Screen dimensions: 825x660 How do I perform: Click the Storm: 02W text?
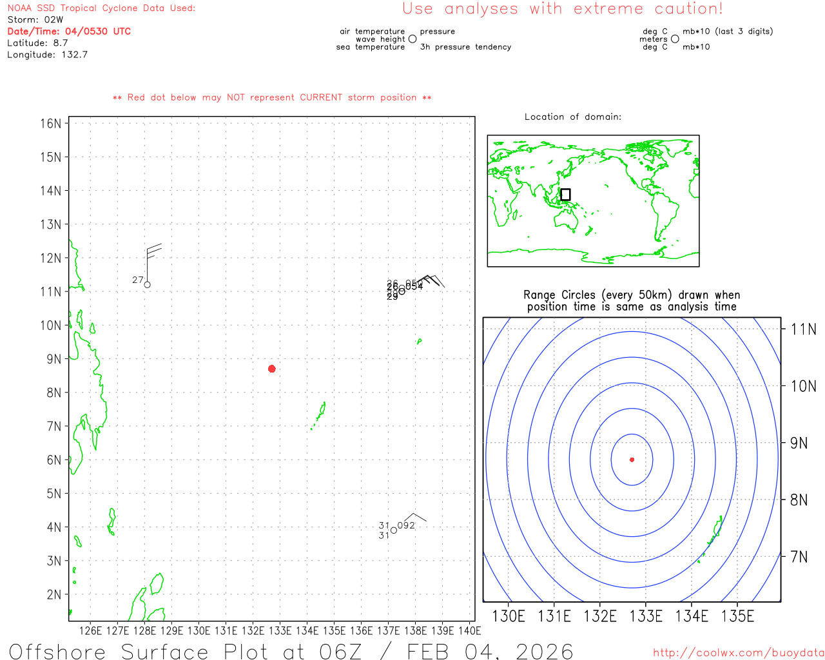click(35, 20)
